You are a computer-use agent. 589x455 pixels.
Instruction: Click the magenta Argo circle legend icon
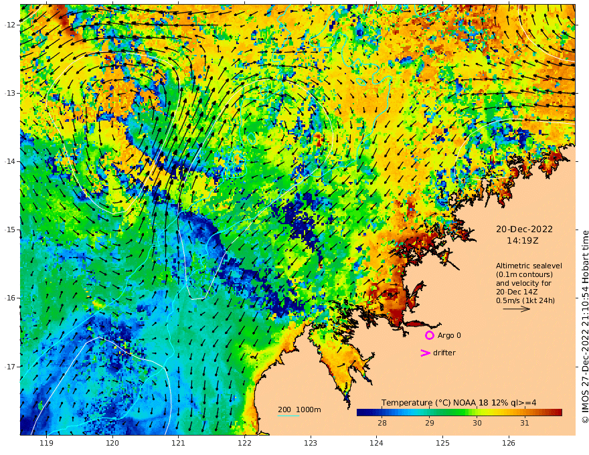click(429, 335)
